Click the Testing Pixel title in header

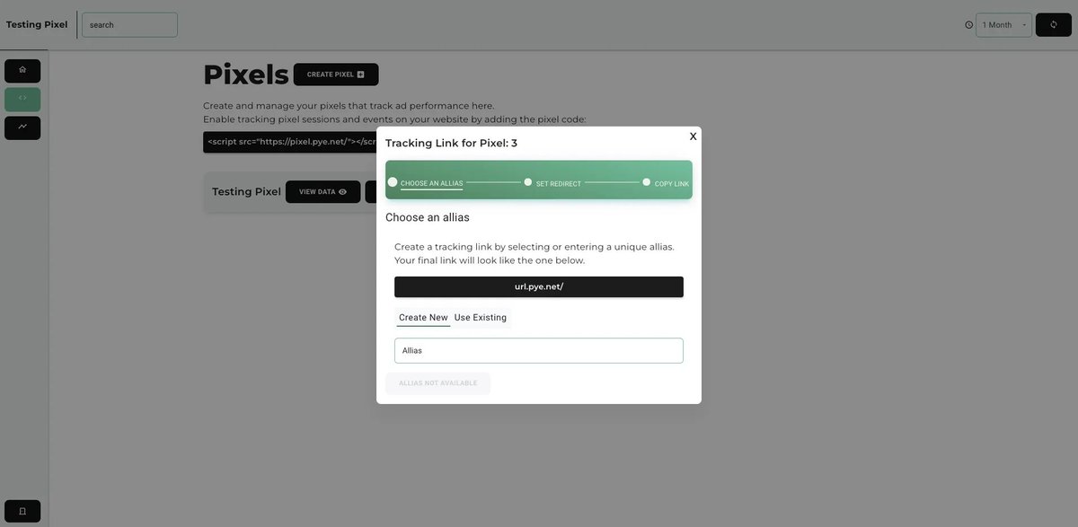(x=37, y=24)
